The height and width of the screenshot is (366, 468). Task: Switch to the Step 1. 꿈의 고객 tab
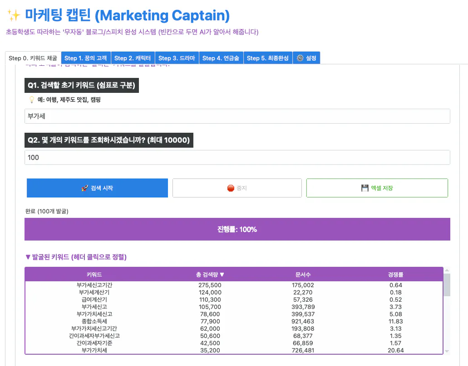click(x=86, y=58)
